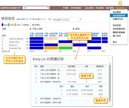Click view count 1 in record row 1
This screenshot has height=108, width=129.
tap(86, 70)
